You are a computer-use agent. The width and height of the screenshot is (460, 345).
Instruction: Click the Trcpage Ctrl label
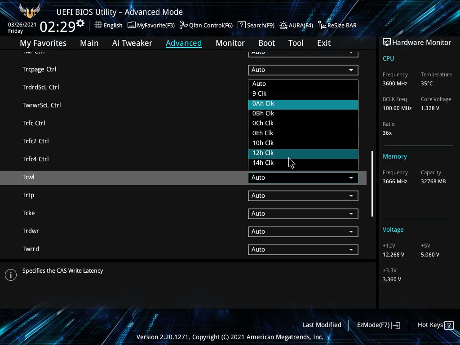[40, 70]
